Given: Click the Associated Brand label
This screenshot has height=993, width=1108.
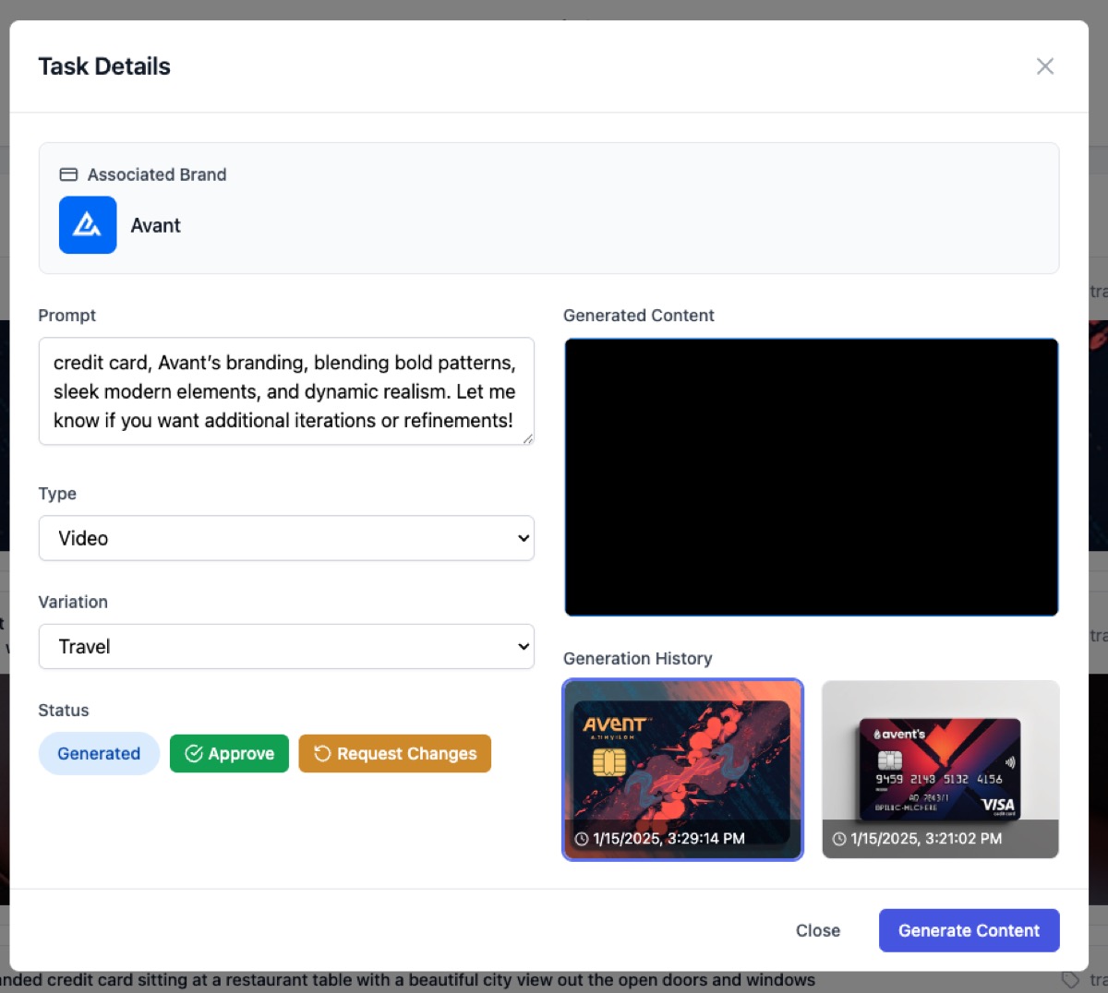Looking at the screenshot, I should tap(157, 174).
